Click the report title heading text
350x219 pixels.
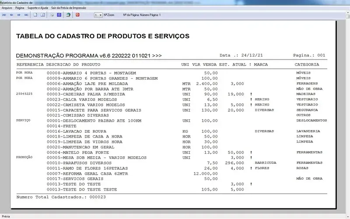102,36
